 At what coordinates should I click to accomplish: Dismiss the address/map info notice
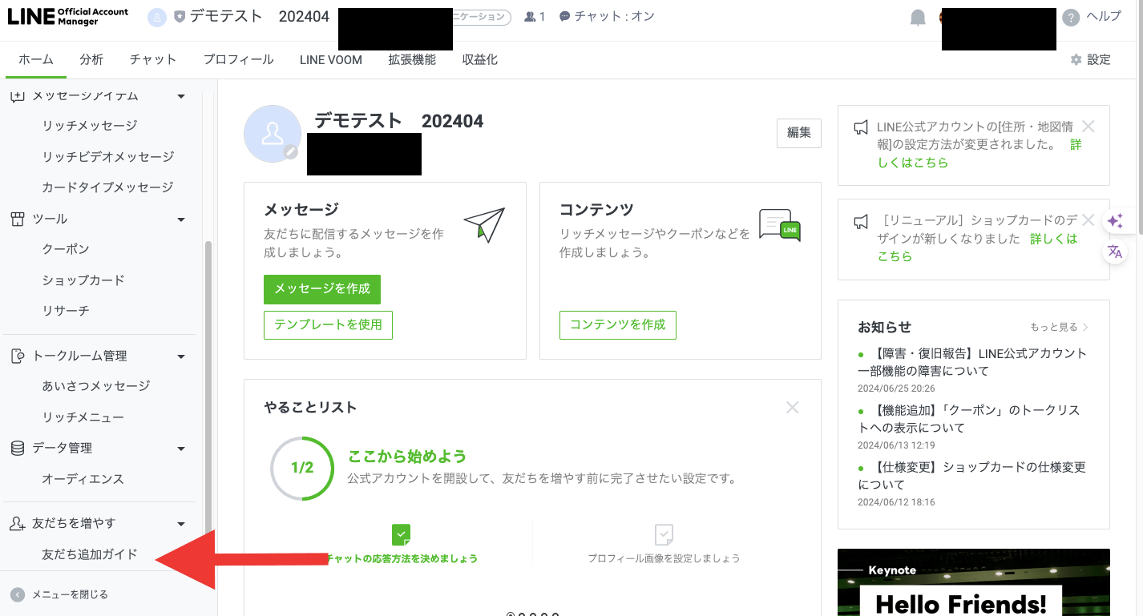point(1088,126)
